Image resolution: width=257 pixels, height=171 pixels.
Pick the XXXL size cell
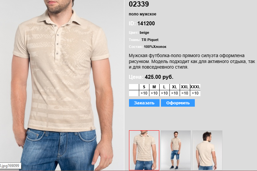195,87
